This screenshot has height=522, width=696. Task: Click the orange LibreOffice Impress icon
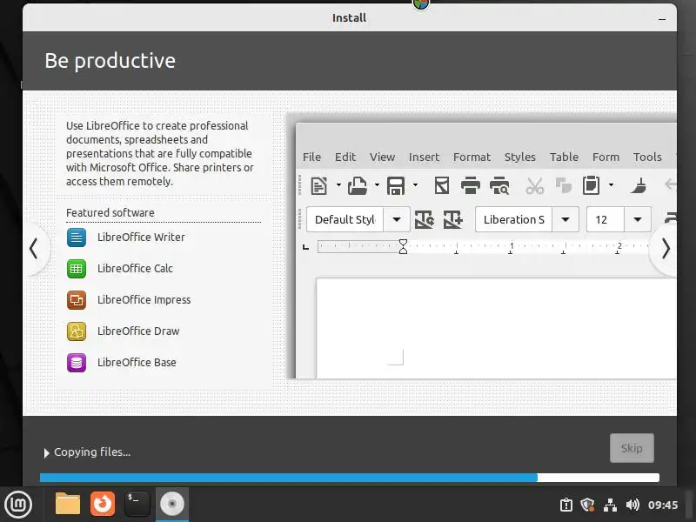pos(77,300)
